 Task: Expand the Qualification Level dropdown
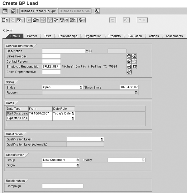(x=102, y=139)
